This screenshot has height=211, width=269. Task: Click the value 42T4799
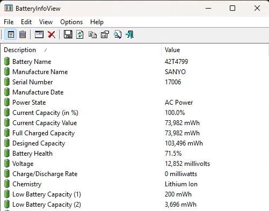pos(176,62)
